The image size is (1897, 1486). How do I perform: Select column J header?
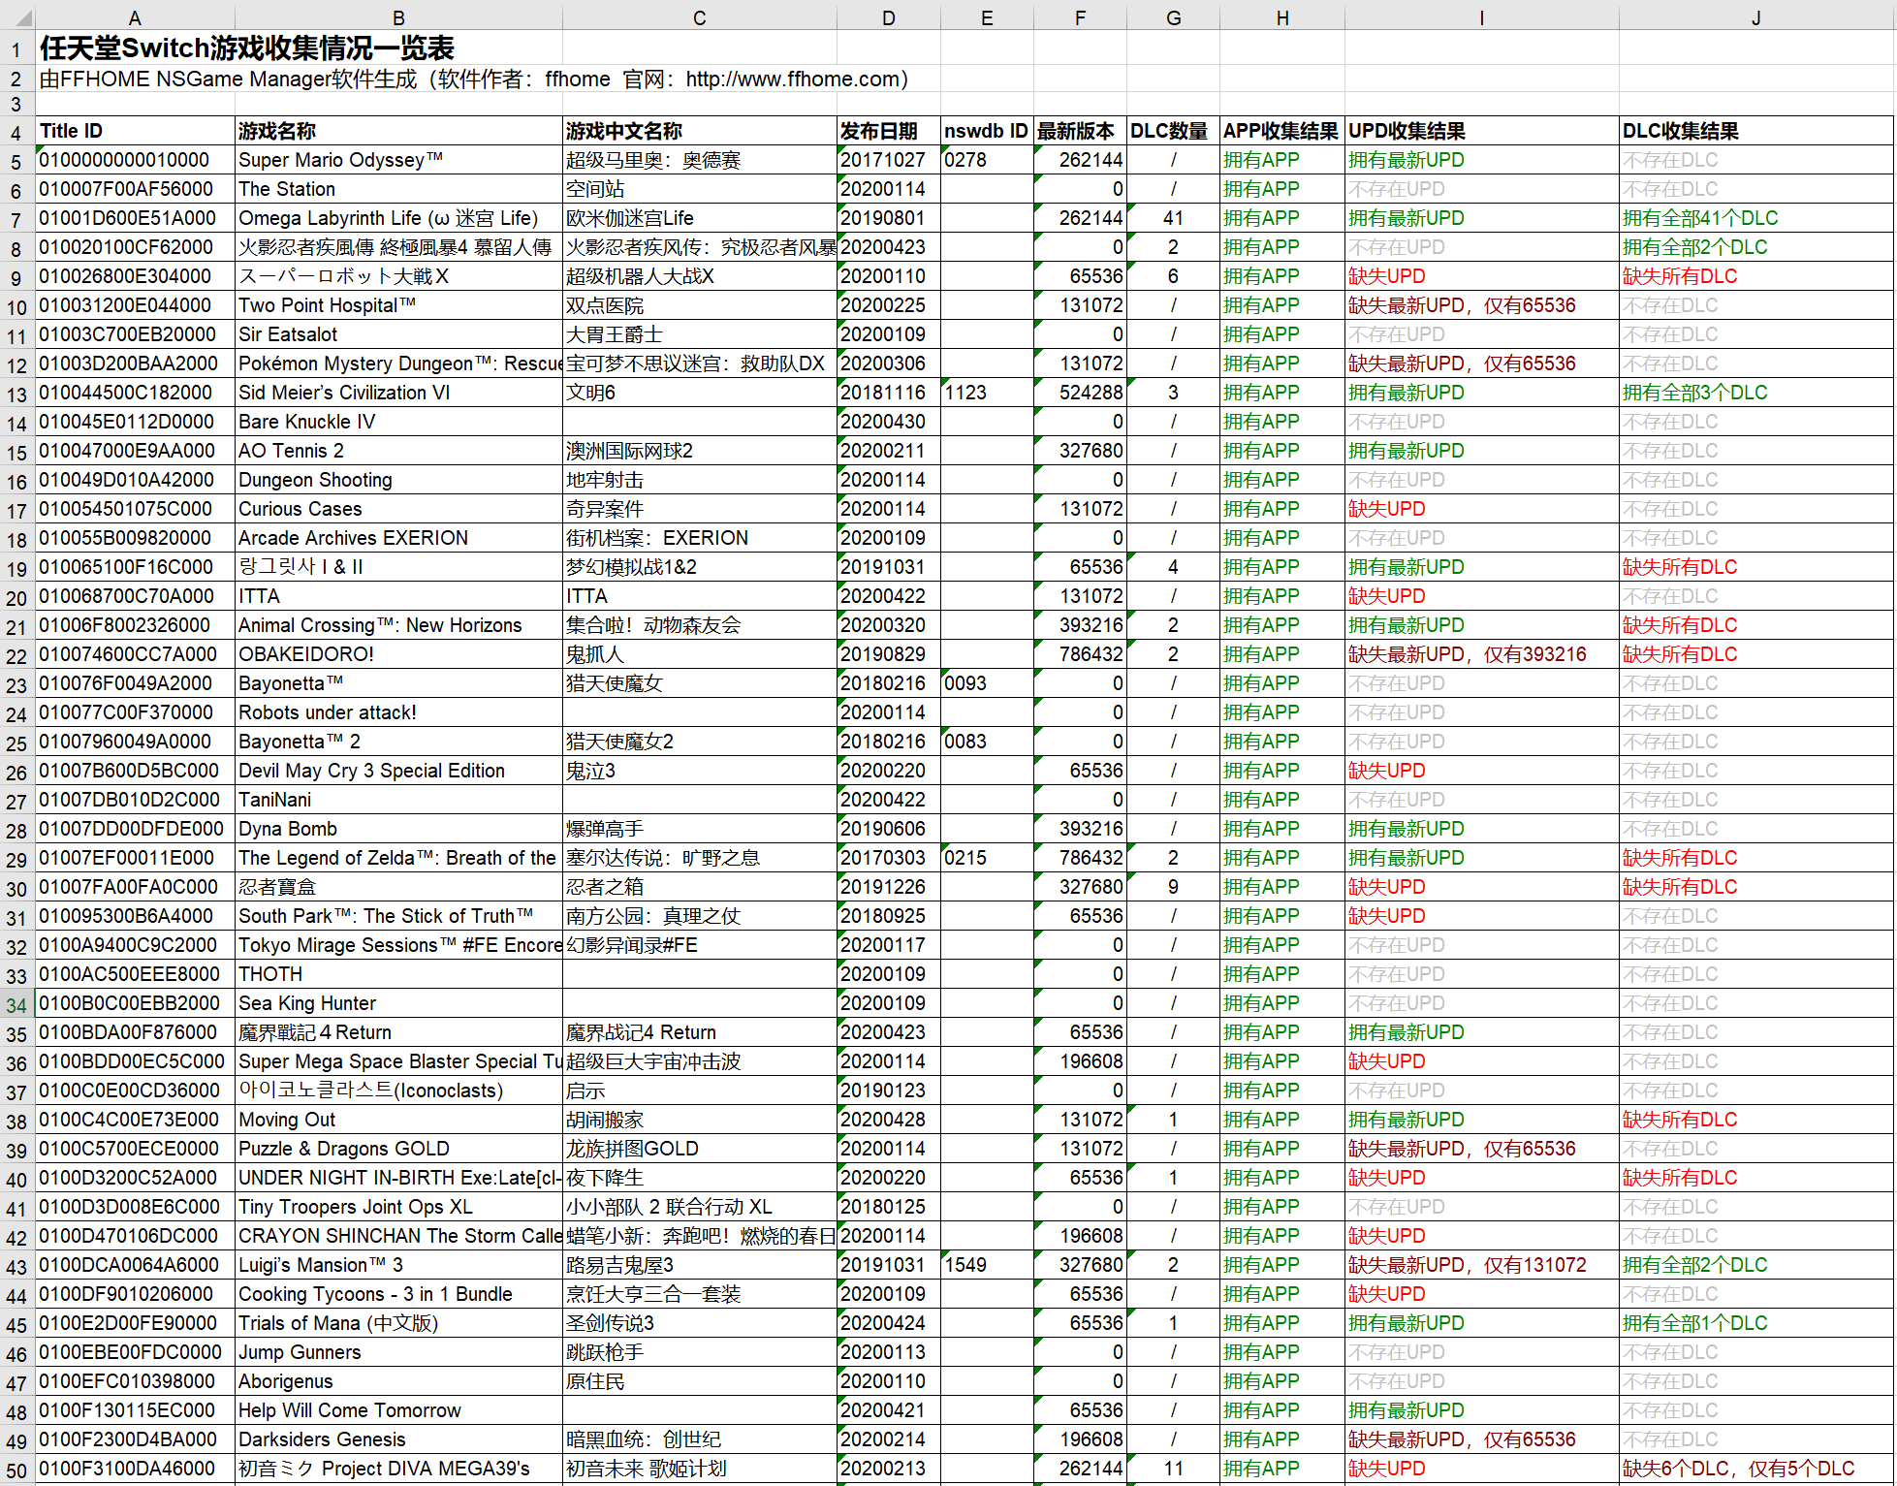1756,17
